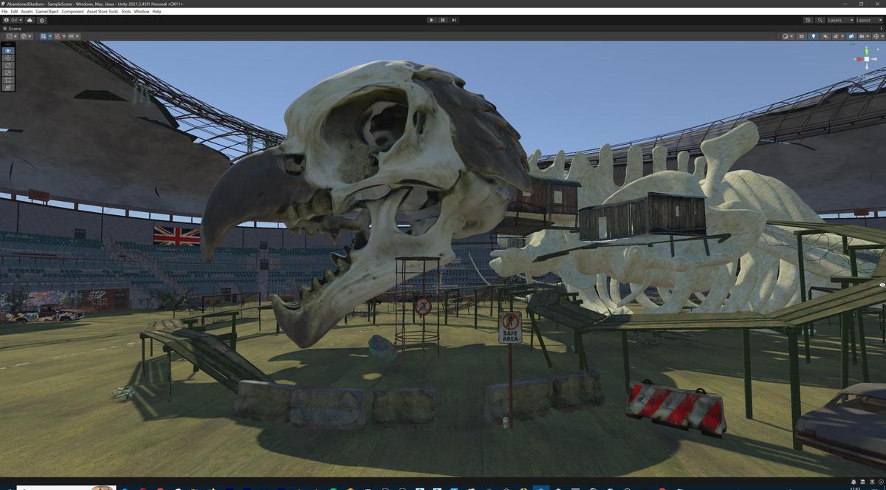
Task: Click the Undo History icon in the toolbar
Action: pyautogui.click(x=808, y=20)
